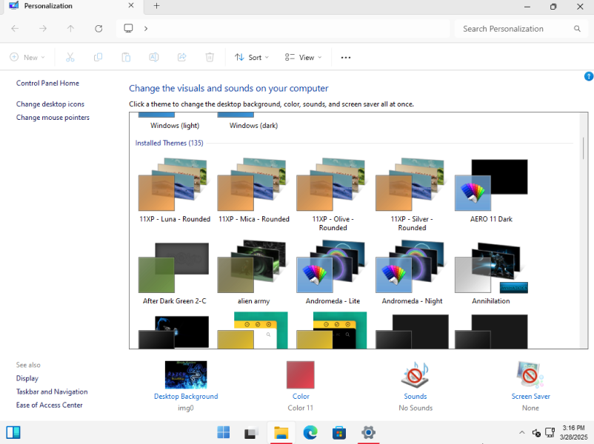Open Settings gear on the taskbar

(368, 432)
